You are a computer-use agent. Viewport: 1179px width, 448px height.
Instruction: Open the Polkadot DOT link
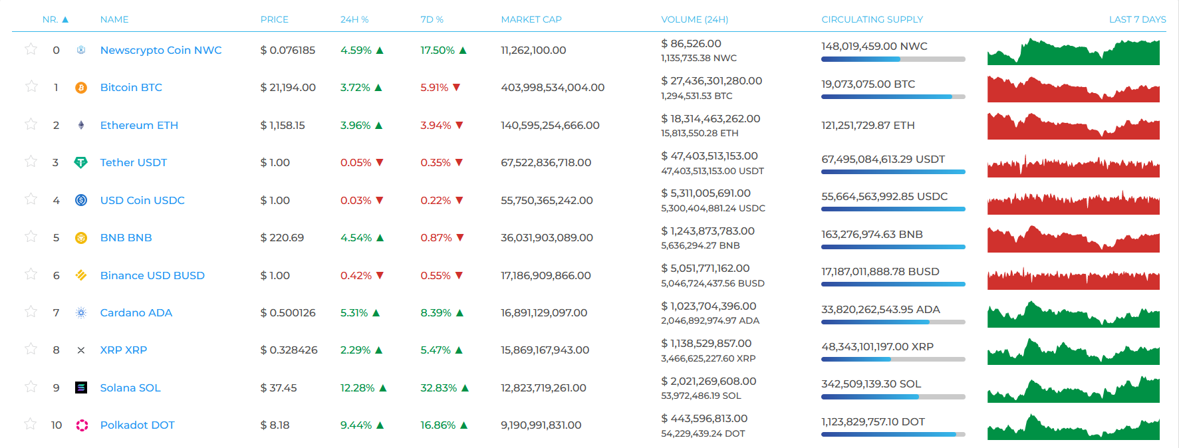point(138,425)
